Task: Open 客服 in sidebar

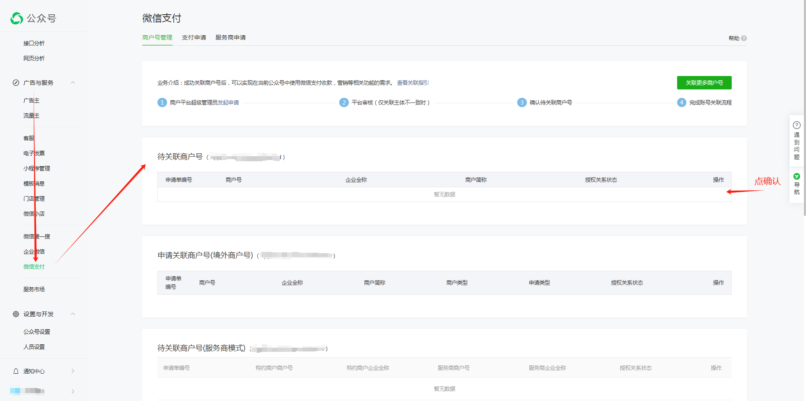Action: coord(29,138)
